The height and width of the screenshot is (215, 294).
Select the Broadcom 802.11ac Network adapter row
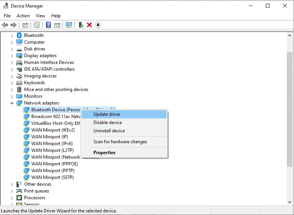(x=52, y=117)
